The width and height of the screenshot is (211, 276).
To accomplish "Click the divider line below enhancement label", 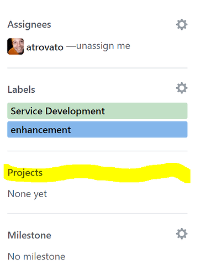I will (x=97, y=151).
